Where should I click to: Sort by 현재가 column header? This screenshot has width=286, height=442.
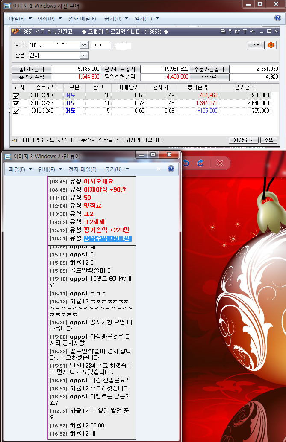[161, 87]
